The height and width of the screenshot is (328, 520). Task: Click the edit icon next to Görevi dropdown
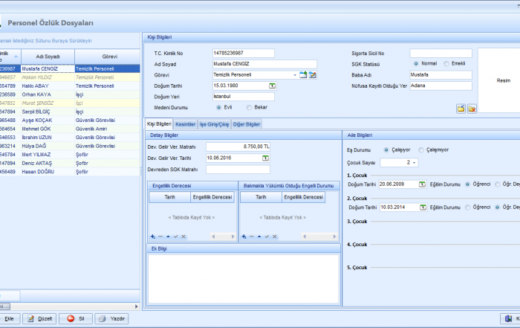pos(313,75)
